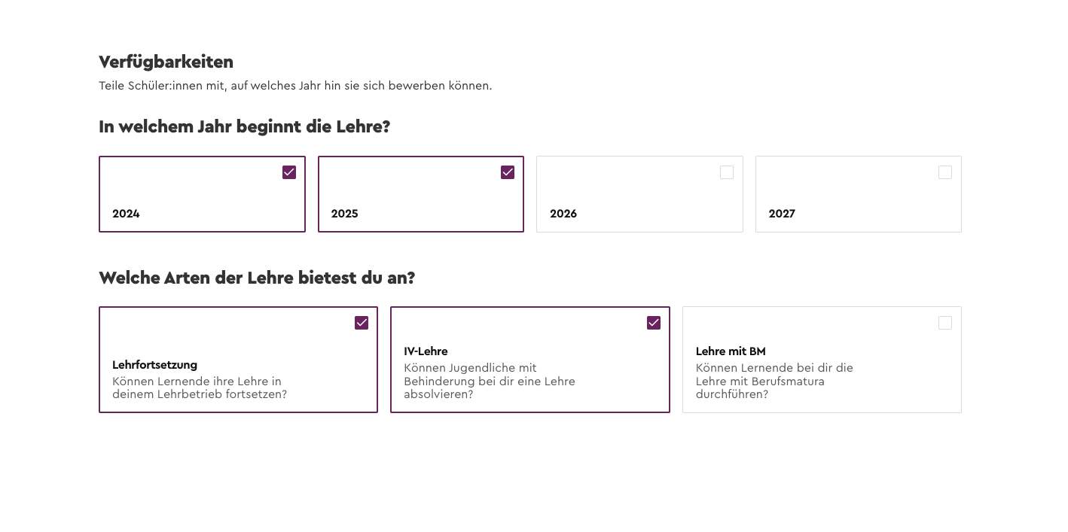Tick the 2027 year checkbox
Screen dimensions: 1068x532
945,172
